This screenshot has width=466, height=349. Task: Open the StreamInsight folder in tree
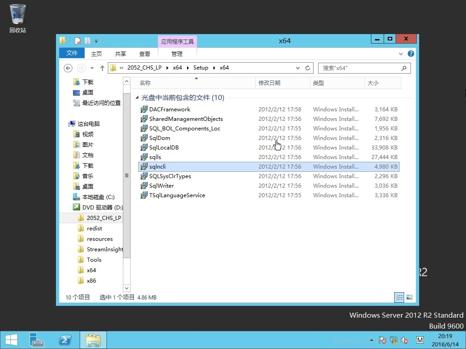coord(101,249)
